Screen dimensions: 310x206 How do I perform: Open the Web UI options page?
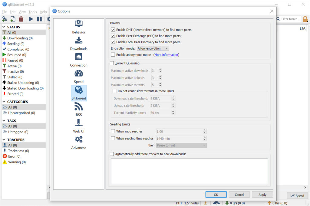(79, 126)
